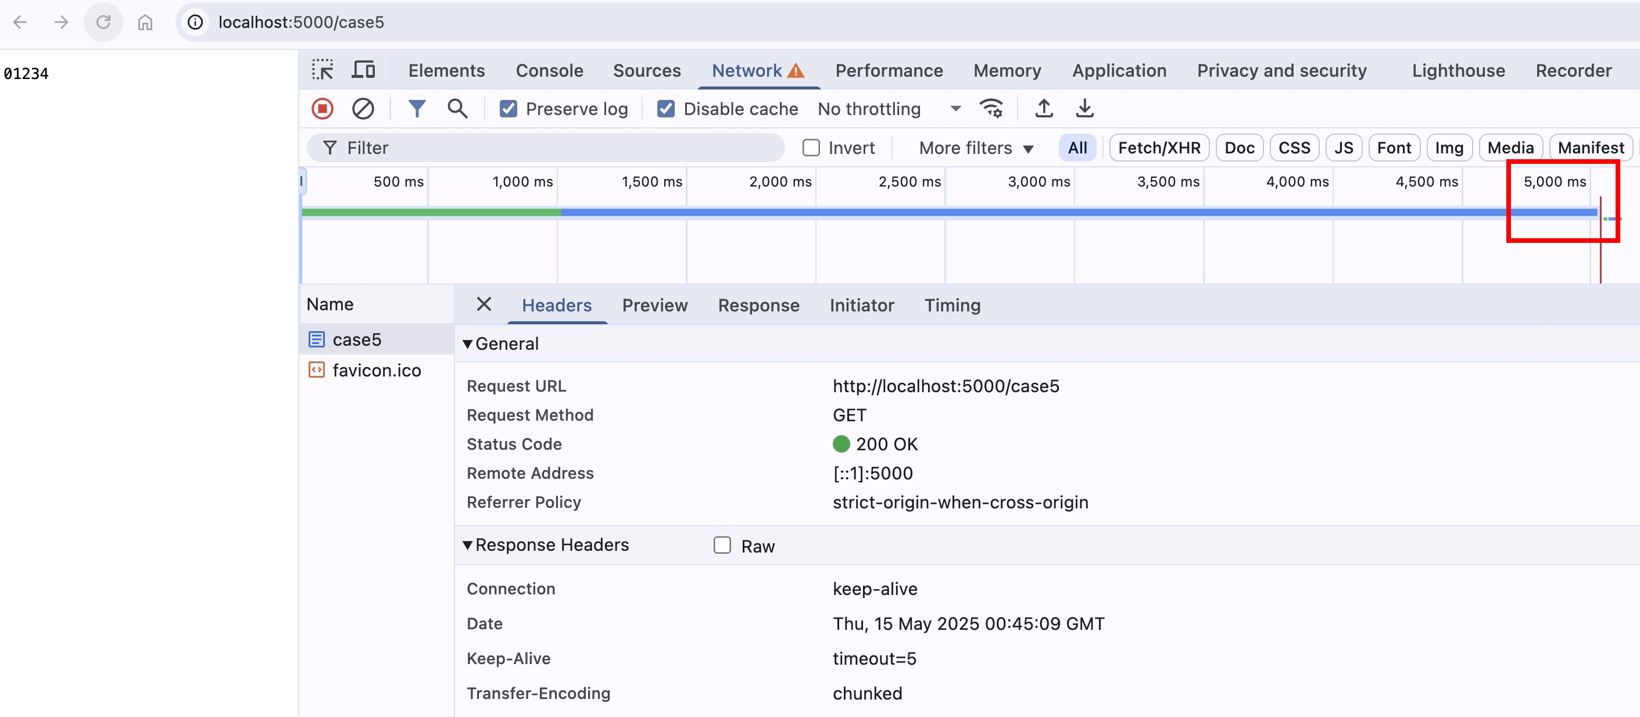This screenshot has height=717, width=1640.
Task: Select the Initiator detail tab
Action: click(x=861, y=305)
